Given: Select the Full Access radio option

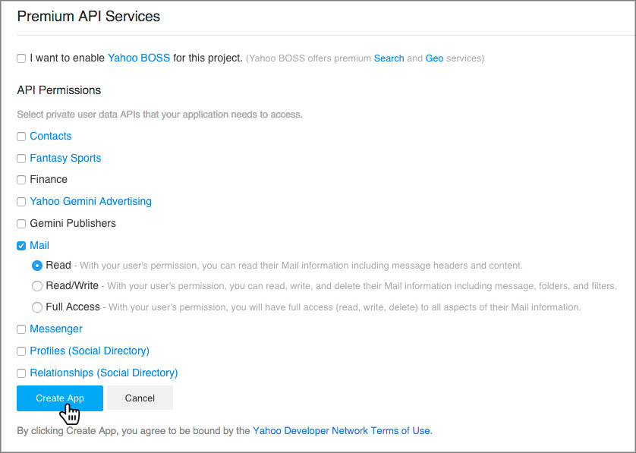Looking at the screenshot, I should click(x=37, y=307).
